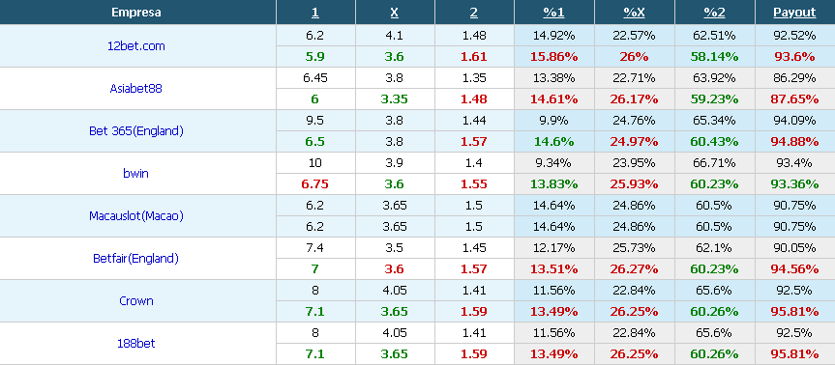This screenshot has height=365, width=835.
Task: Open the Betfair(England) link
Action: tap(135, 259)
